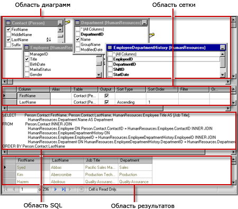Toggle MiddleName checkbox in Contact table

click(x=8, y=34)
